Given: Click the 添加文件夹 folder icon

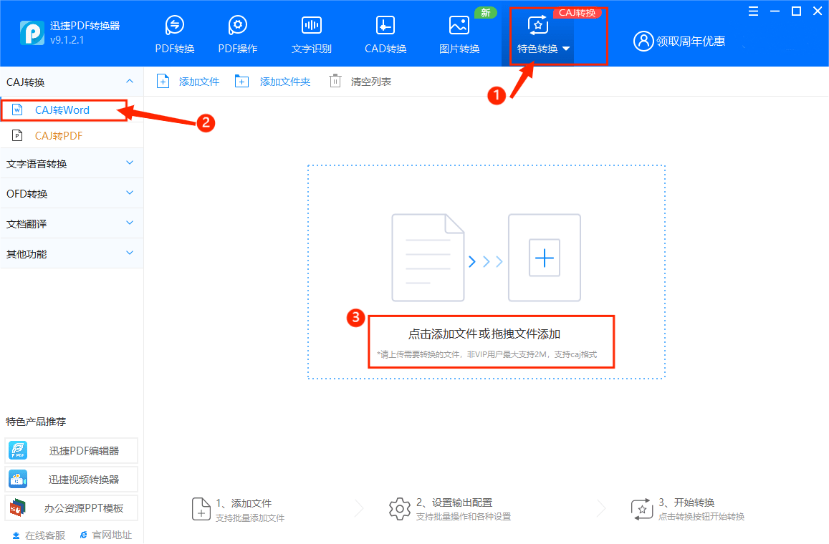Looking at the screenshot, I should click(241, 82).
